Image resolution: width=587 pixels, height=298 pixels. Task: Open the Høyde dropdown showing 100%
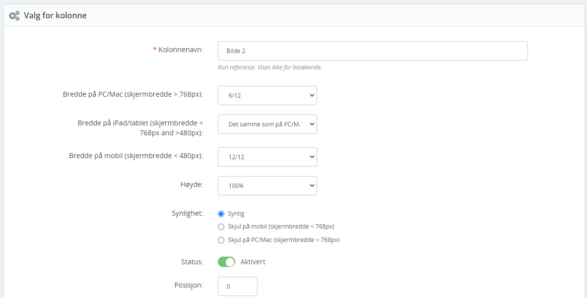267,185
